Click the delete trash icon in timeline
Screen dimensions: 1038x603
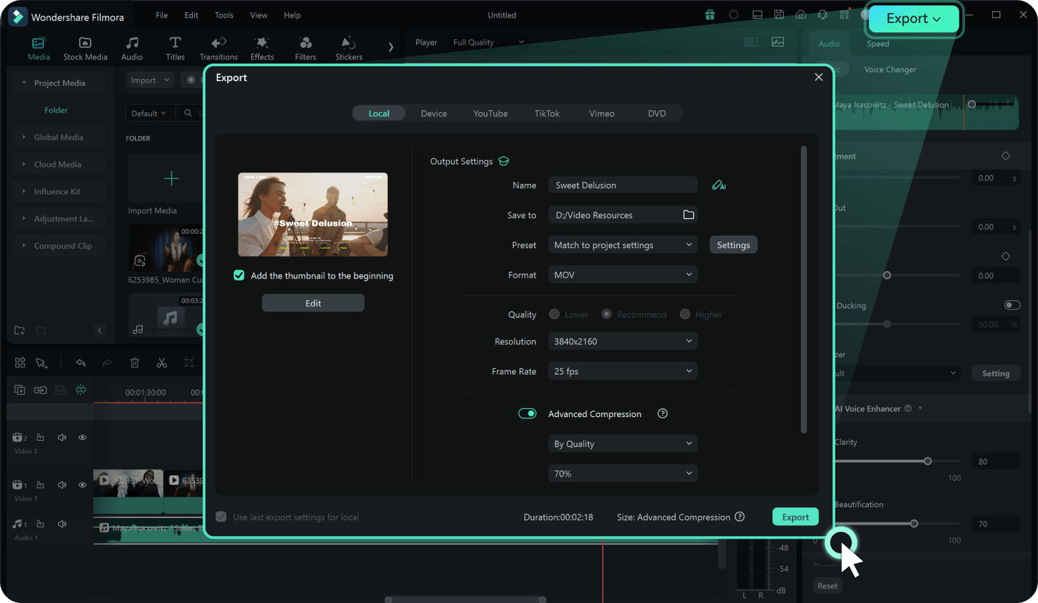(x=134, y=363)
